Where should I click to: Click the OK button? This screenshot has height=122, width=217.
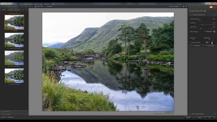click(210, 118)
